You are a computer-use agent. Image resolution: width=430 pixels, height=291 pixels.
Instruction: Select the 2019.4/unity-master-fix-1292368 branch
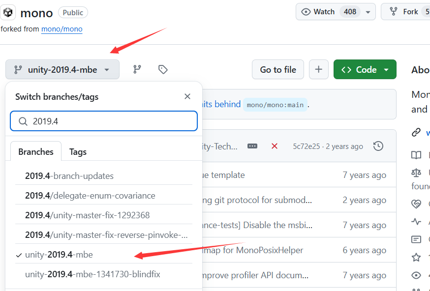104,215
